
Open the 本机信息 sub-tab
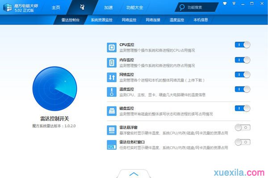click(x=201, y=20)
